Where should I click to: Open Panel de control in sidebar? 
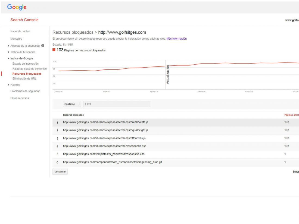click(x=20, y=31)
